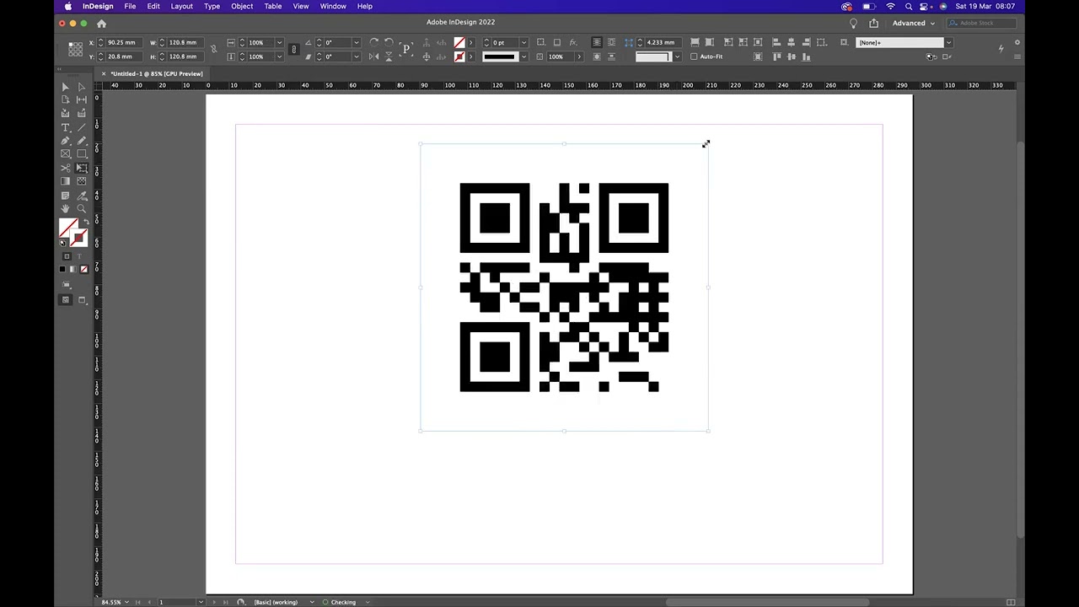The image size is (1079, 607).
Task: Click the fill color swatch in control bar
Action: 459,42
